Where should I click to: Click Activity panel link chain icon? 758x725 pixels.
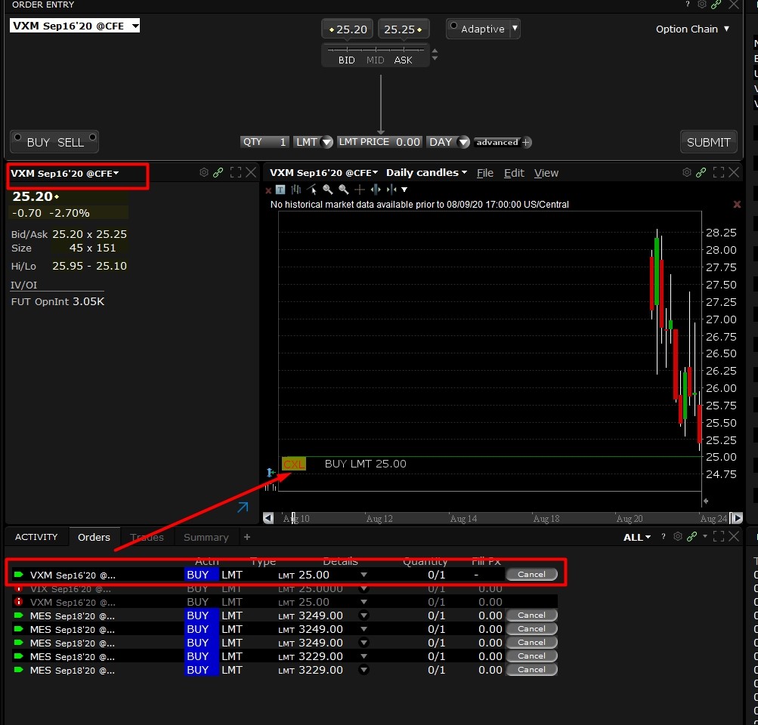pyautogui.click(x=691, y=537)
